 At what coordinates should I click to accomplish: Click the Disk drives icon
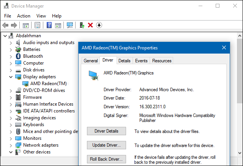pos(18,71)
